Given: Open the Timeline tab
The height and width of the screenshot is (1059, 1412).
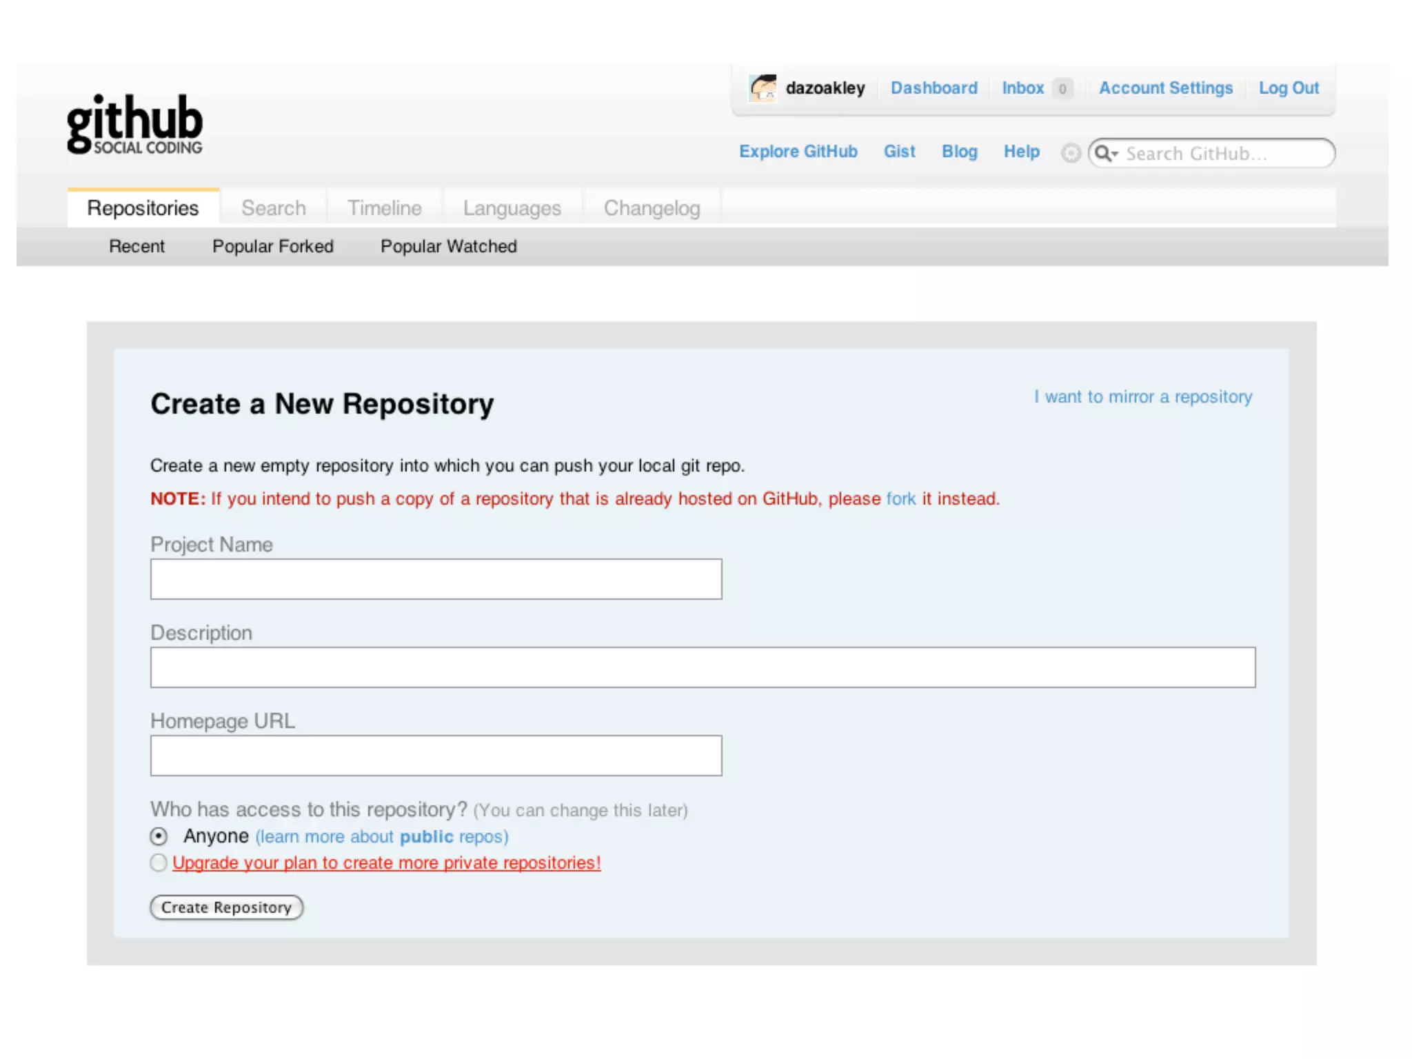Looking at the screenshot, I should coord(384,208).
